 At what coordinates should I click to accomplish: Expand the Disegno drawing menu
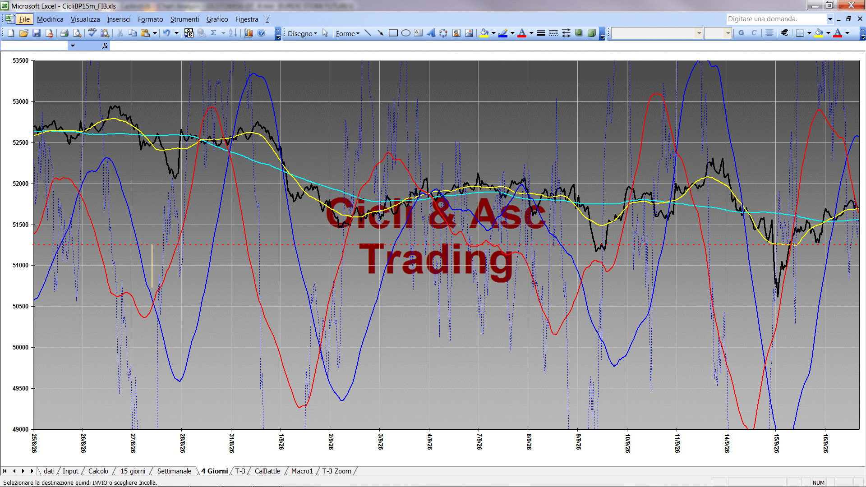click(302, 33)
